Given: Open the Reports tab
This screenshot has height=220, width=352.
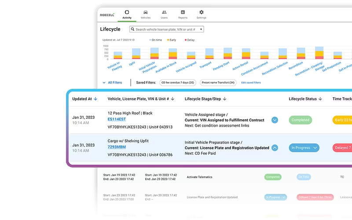Looking at the screenshot, I should (183, 15).
